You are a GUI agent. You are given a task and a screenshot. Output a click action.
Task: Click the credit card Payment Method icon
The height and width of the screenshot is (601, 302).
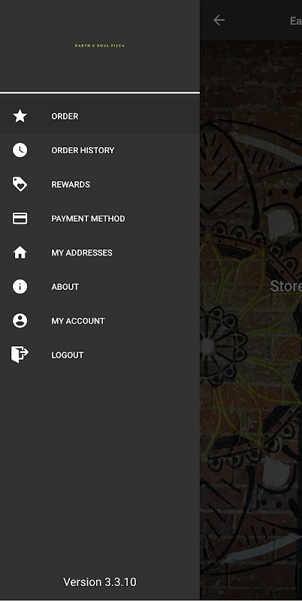coord(20,219)
